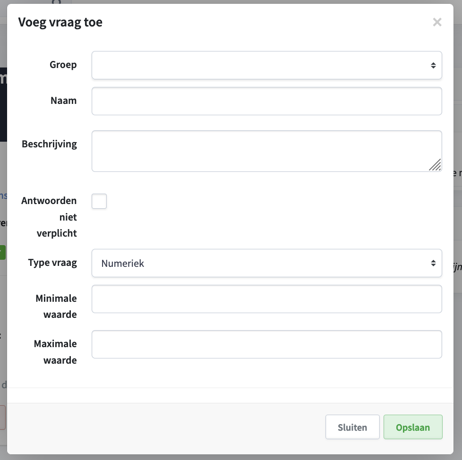Viewport: 462px width, 460px height.
Task: Click the arrows icon of Type vraag select
Action: tap(433, 263)
